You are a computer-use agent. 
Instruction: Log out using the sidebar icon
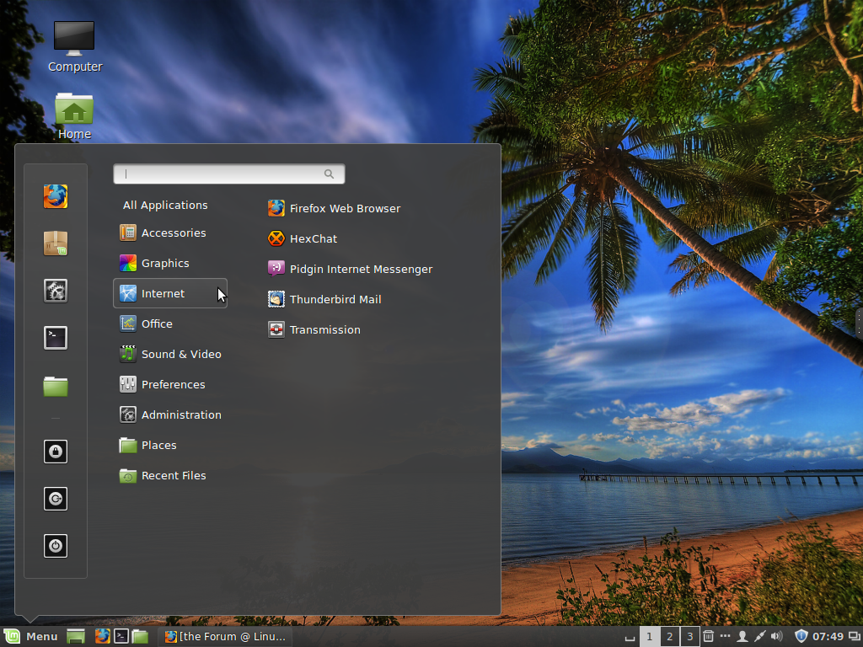[55, 499]
